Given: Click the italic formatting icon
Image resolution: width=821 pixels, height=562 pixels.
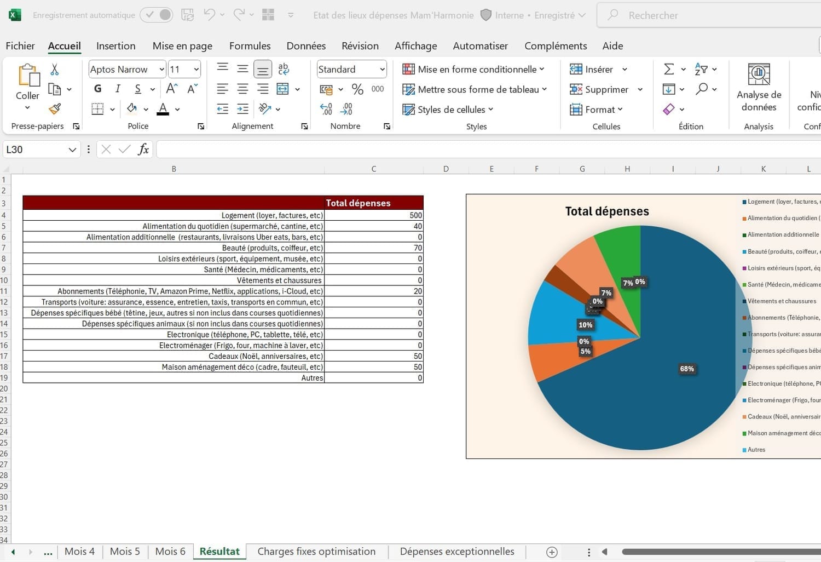Looking at the screenshot, I should [118, 89].
